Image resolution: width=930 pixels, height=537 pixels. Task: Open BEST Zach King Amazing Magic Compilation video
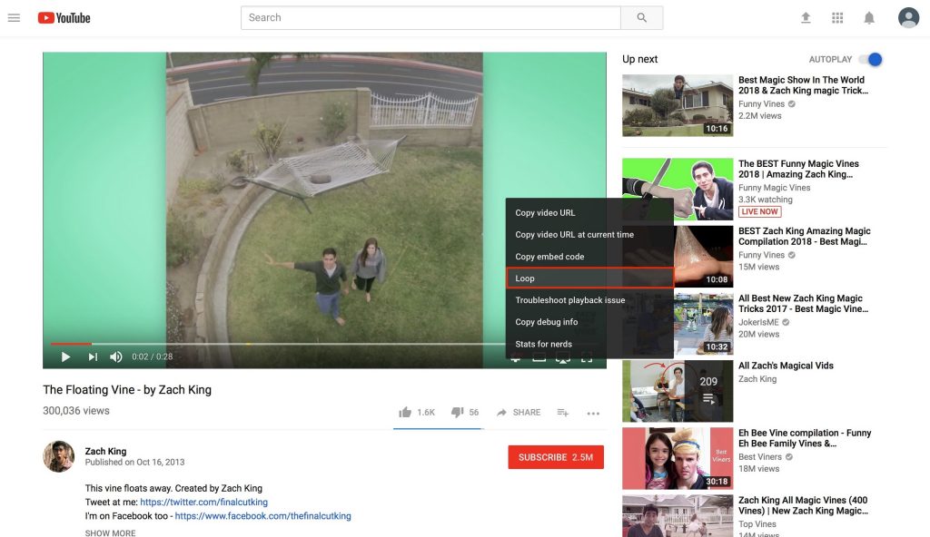tap(804, 236)
